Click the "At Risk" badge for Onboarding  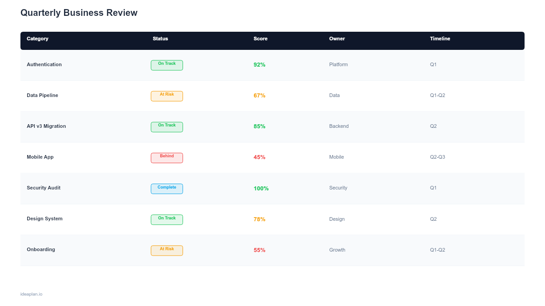[167, 250]
